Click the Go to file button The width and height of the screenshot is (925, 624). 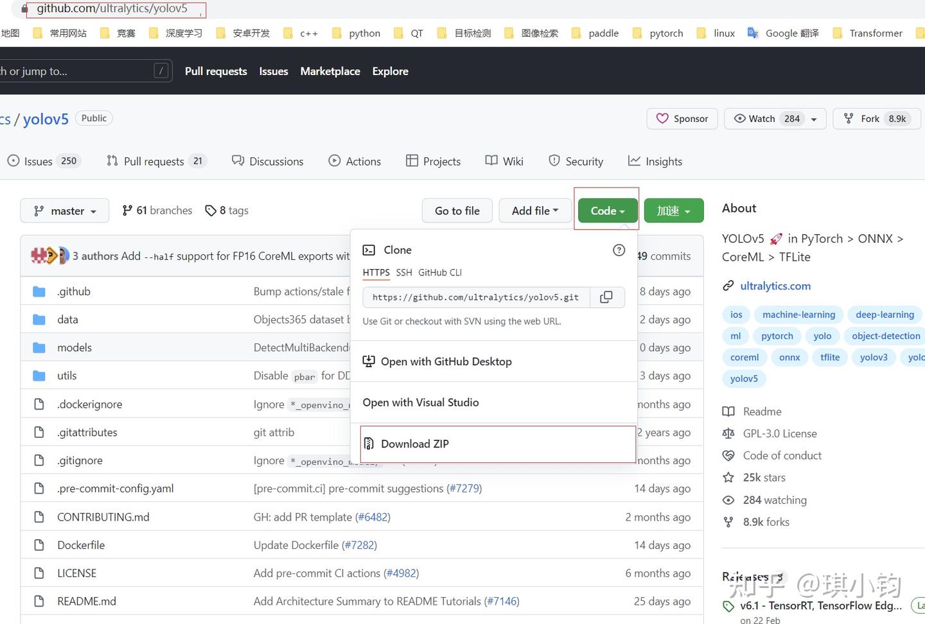pyautogui.click(x=457, y=211)
